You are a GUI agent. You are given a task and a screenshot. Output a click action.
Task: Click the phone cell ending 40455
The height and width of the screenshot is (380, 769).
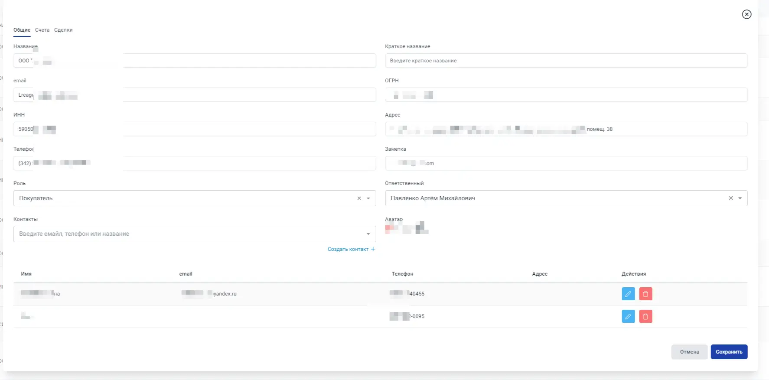(407, 294)
